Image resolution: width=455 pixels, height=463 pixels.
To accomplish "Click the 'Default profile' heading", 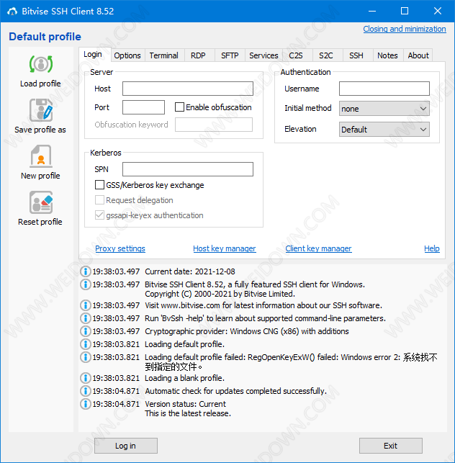I will coord(45,37).
